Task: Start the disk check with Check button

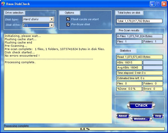Action: click(x=141, y=105)
